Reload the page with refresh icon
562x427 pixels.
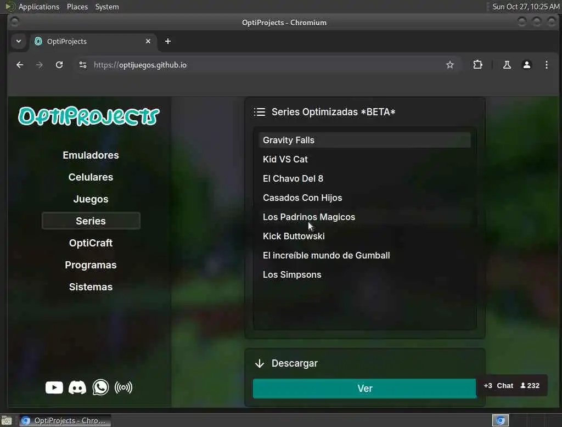point(59,65)
